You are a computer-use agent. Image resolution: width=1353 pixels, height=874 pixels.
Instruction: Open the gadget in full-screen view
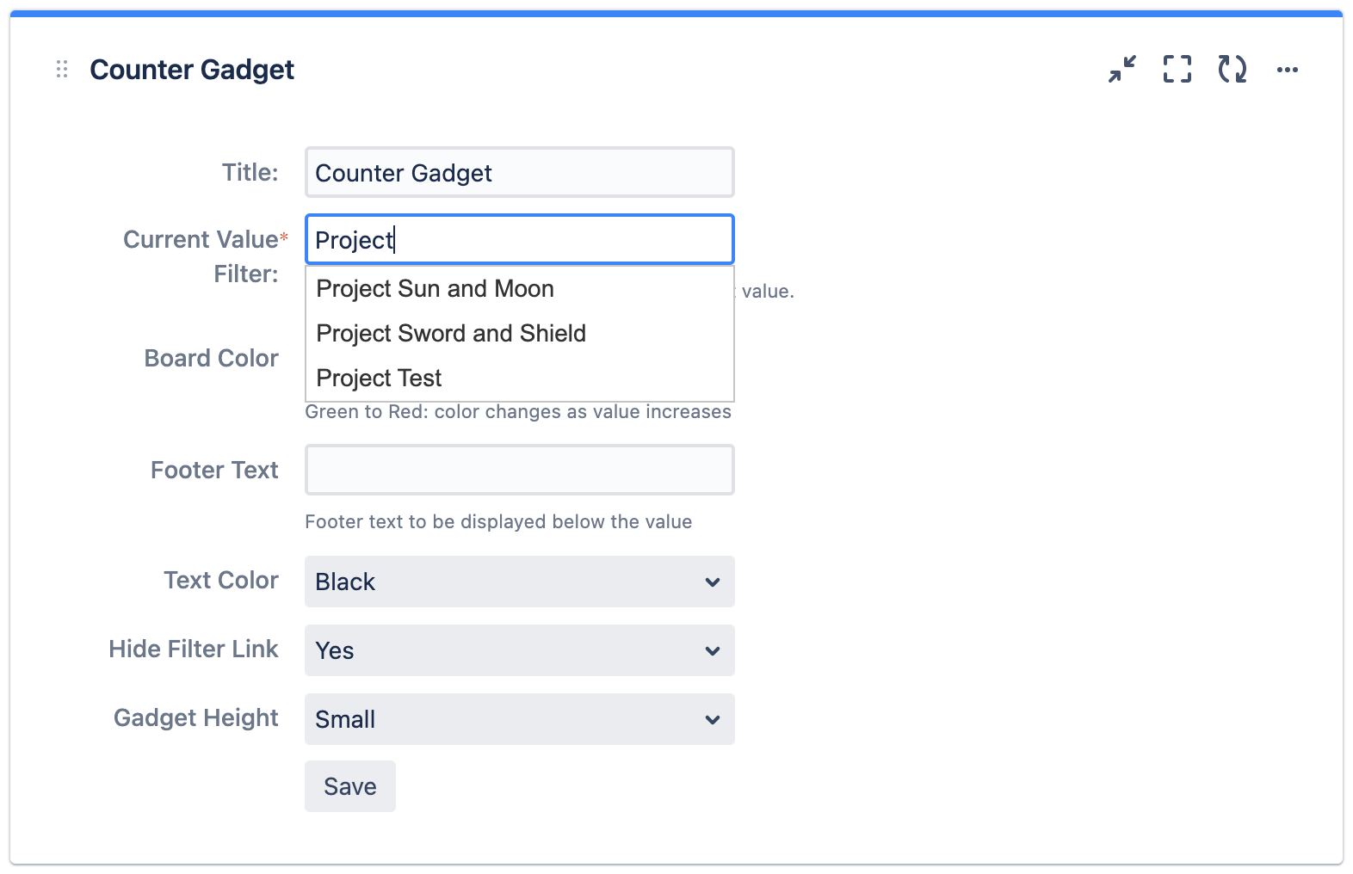1177,69
